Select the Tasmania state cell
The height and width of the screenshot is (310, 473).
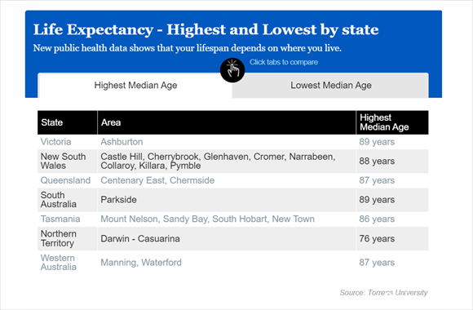[60, 219]
